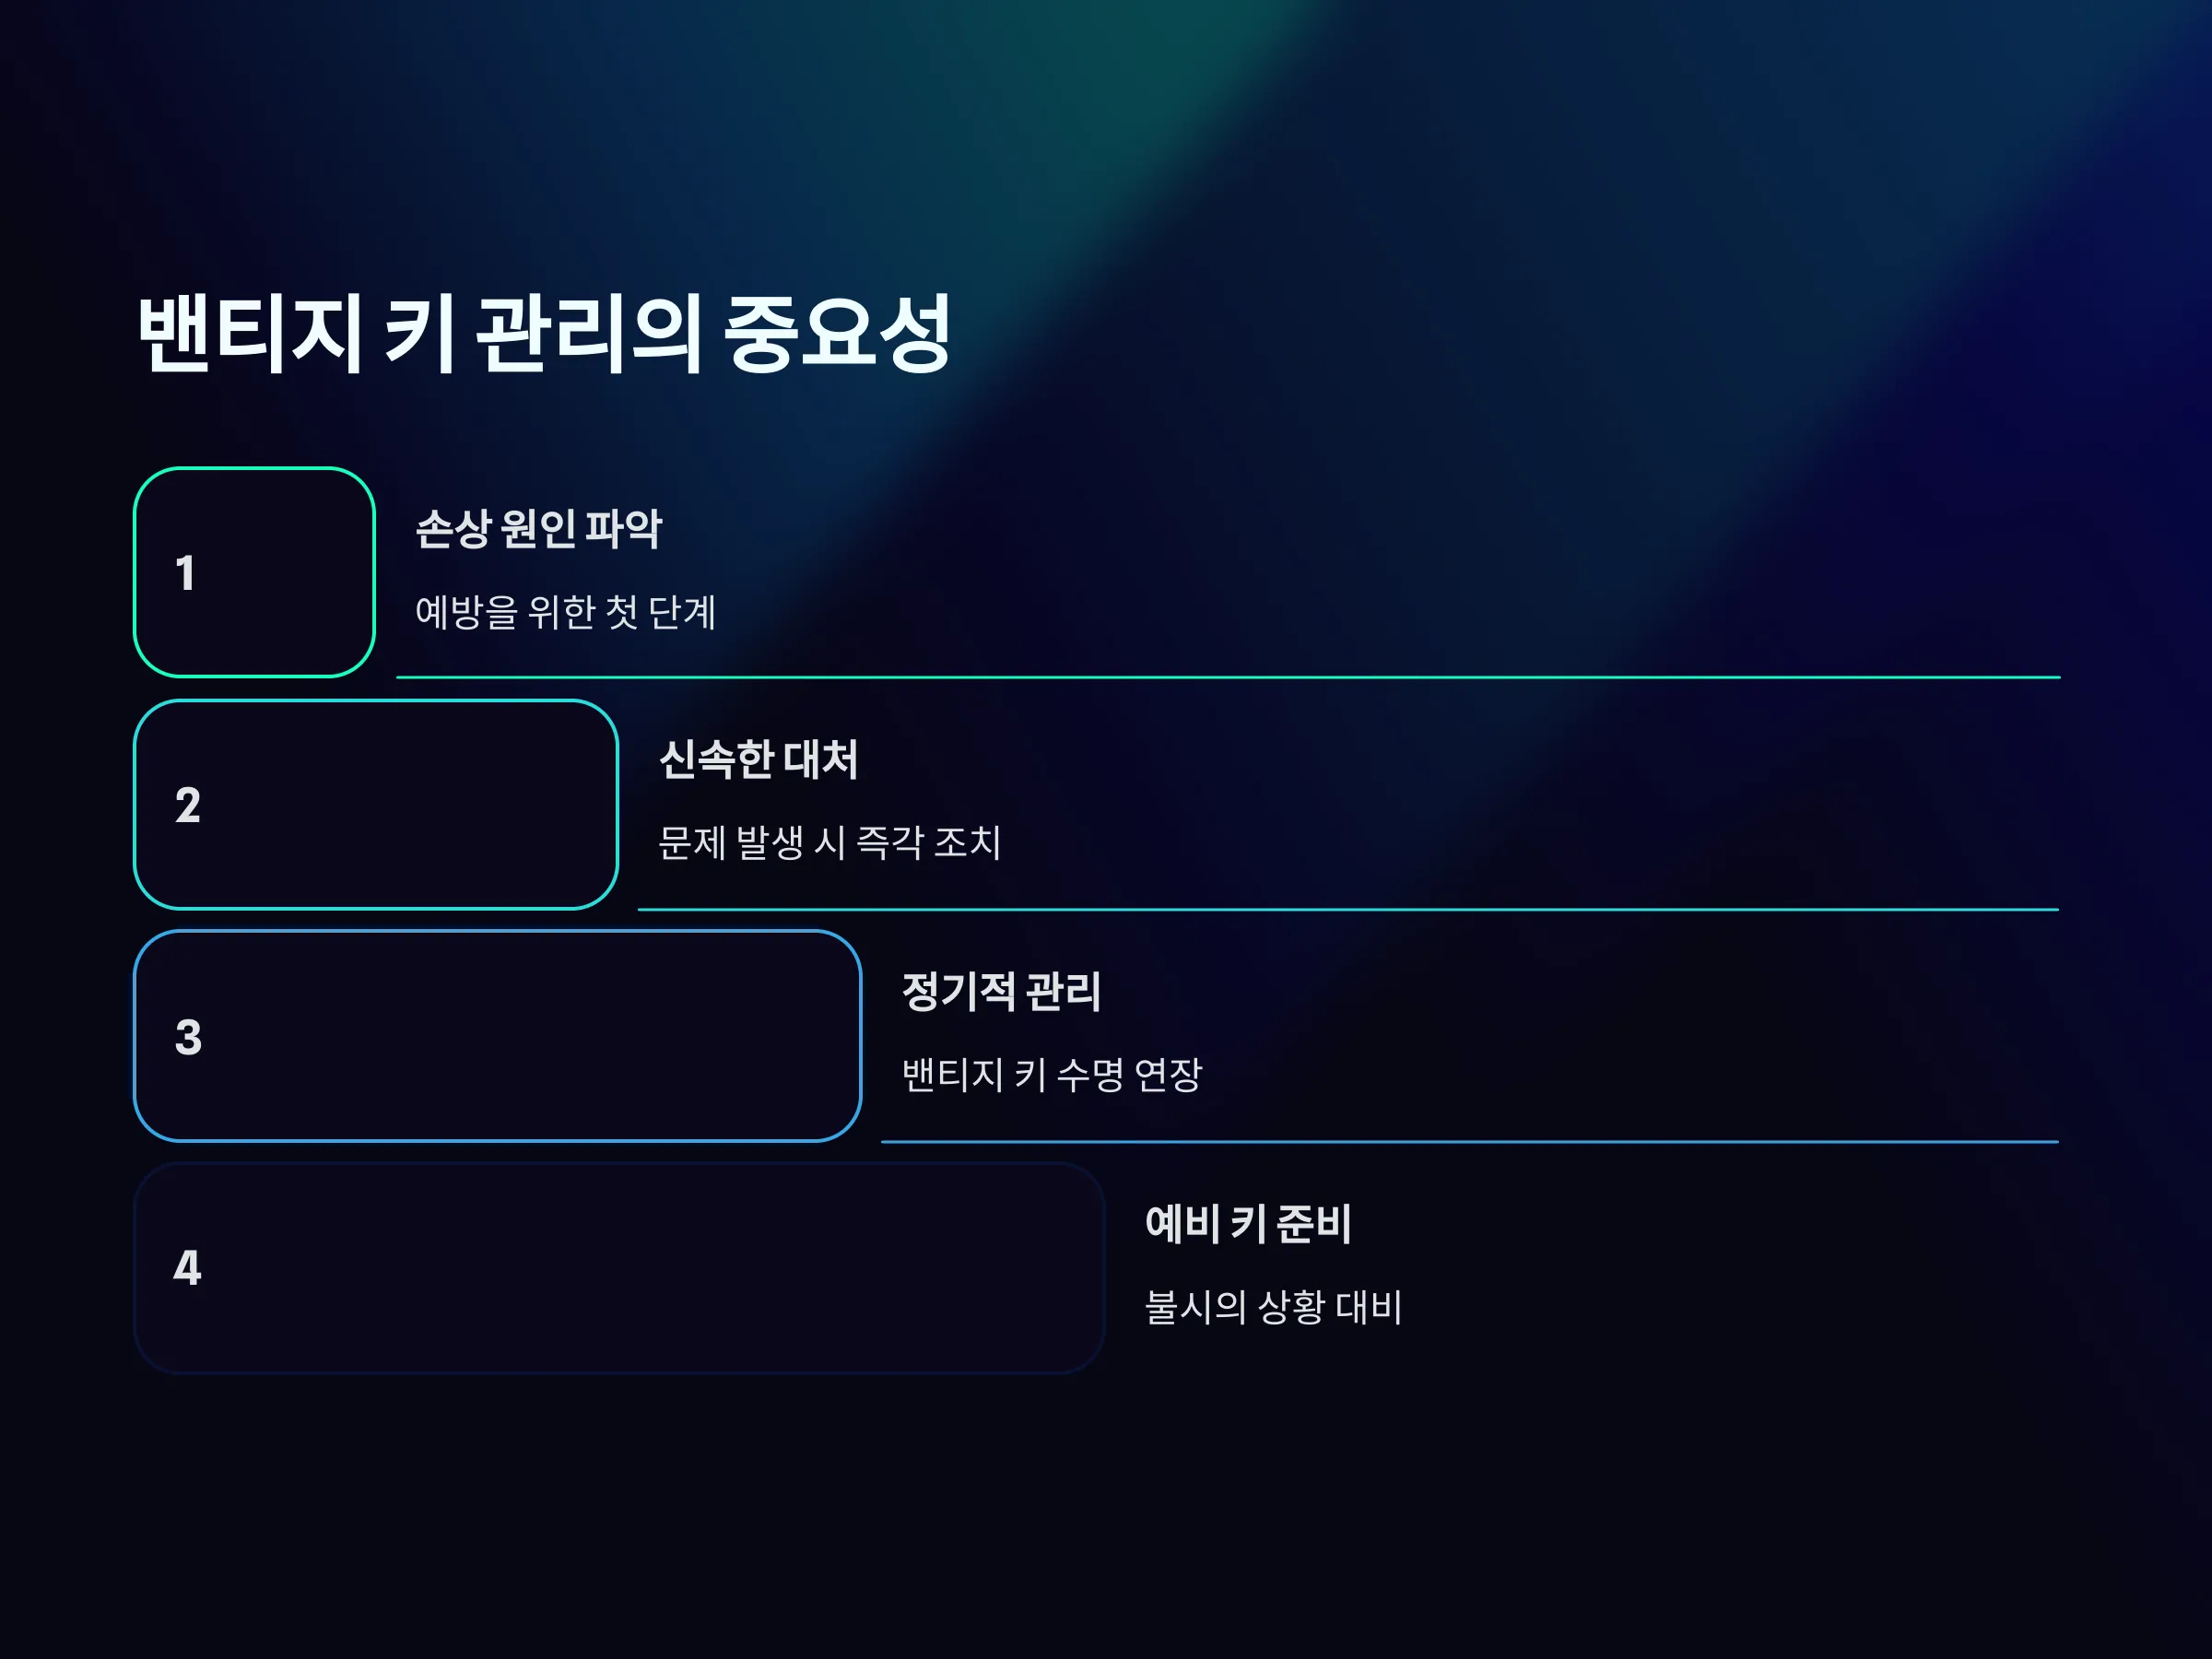The image size is (2212, 1659).
Task: Click the heading 예비 키 준비
Action: 1248,1224
